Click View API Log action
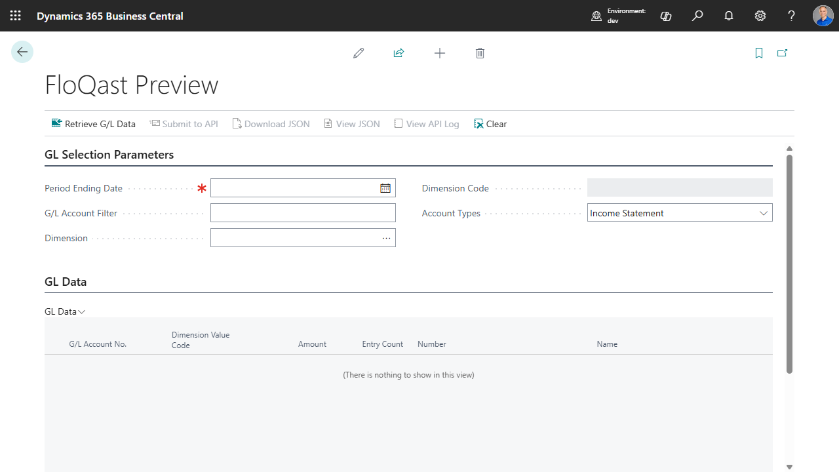 pos(427,124)
